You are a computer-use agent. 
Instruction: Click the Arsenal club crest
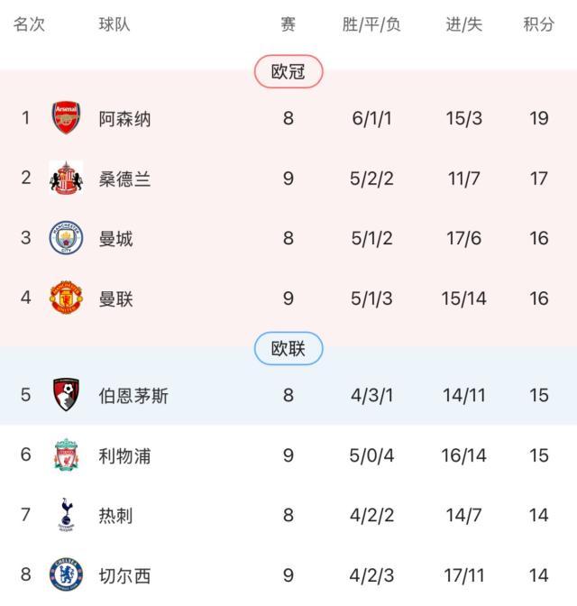tap(66, 118)
